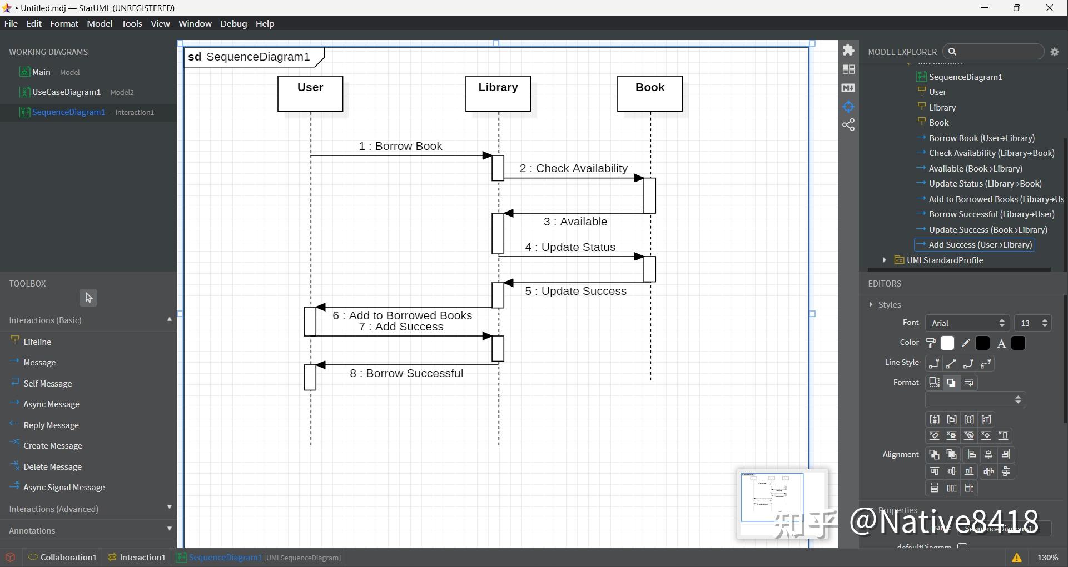1068x567 pixels.
Task: Select the Lifeline tool in the Toolbox
Action: pyautogui.click(x=37, y=342)
